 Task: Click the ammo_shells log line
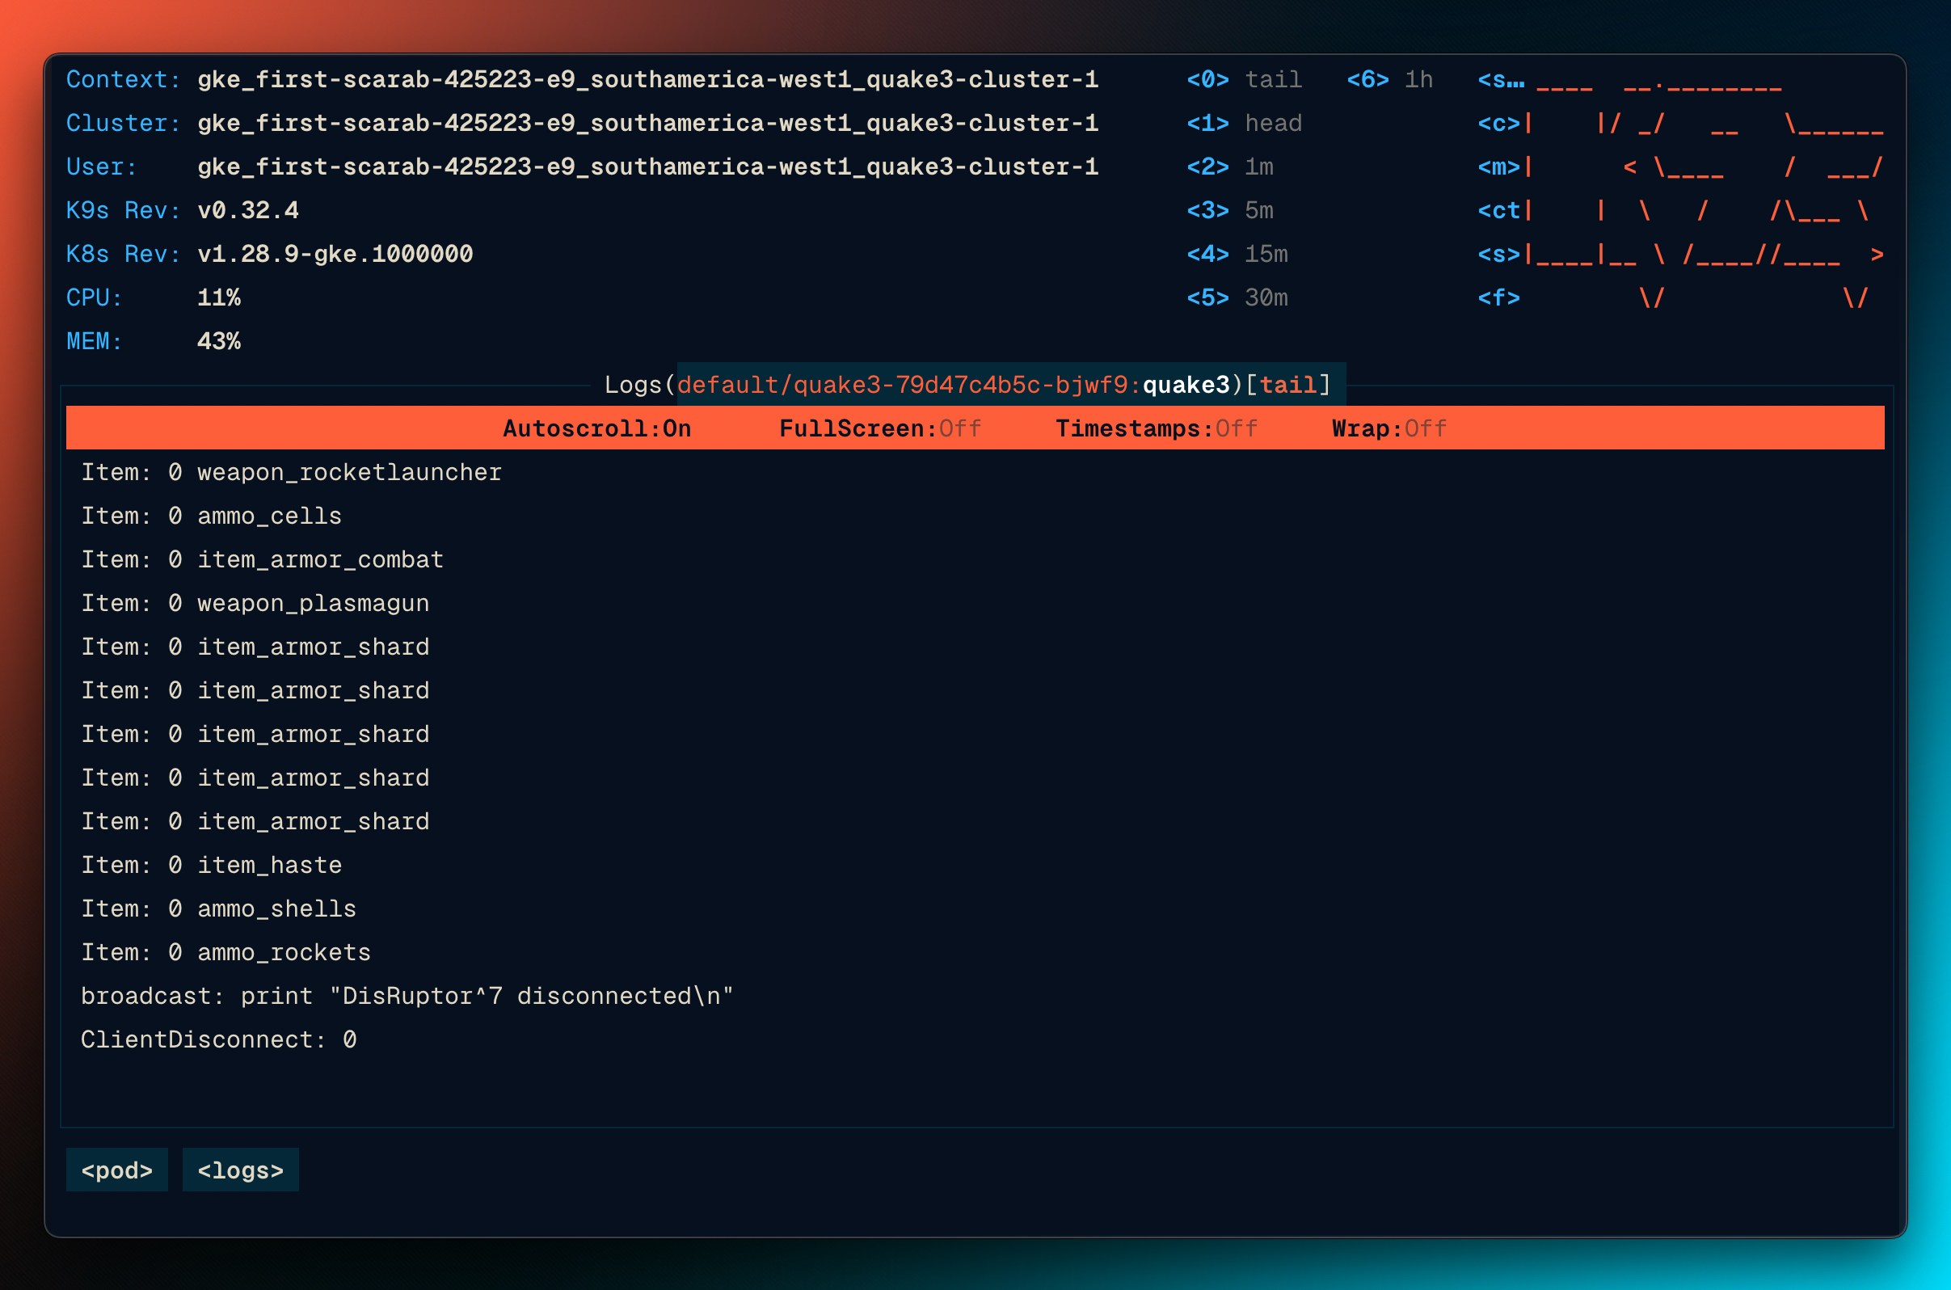click(219, 908)
